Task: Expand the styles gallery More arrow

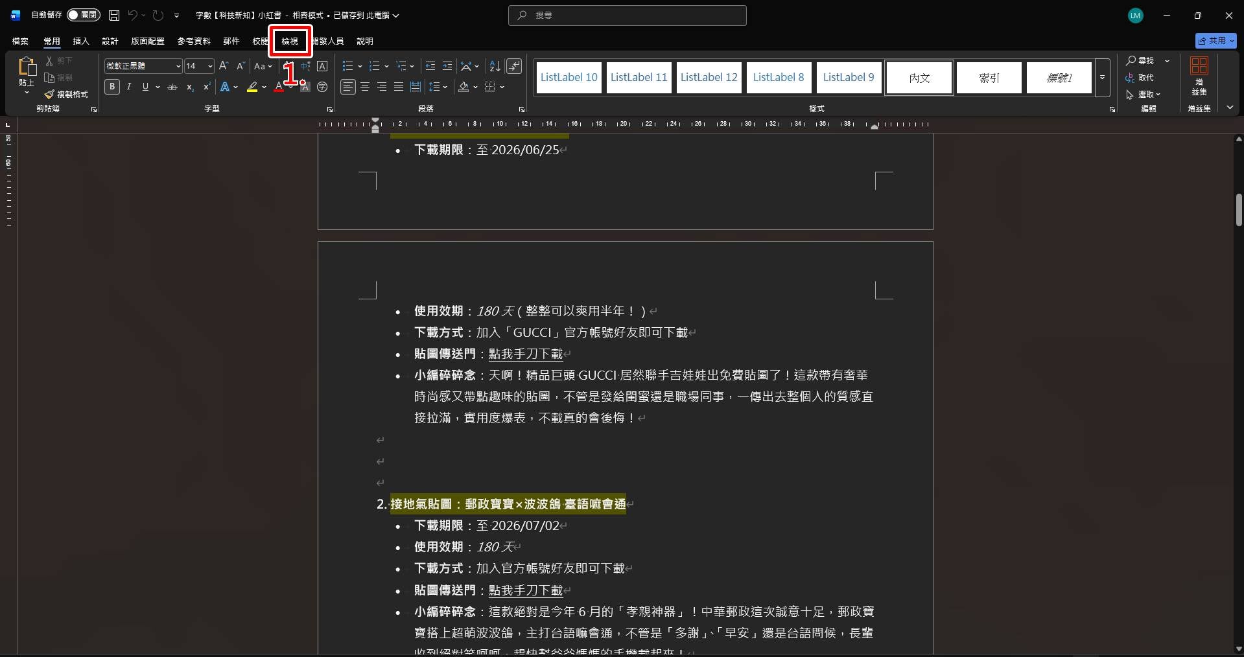Action: click(x=1102, y=78)
